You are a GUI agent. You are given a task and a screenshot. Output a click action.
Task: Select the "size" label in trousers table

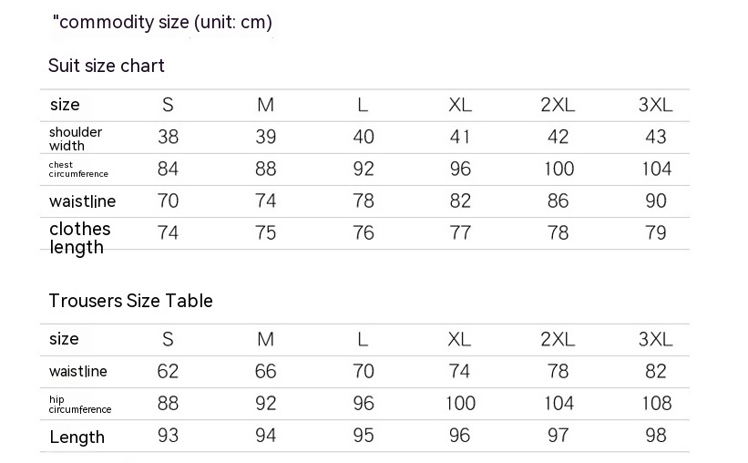(x=64, y=339)
